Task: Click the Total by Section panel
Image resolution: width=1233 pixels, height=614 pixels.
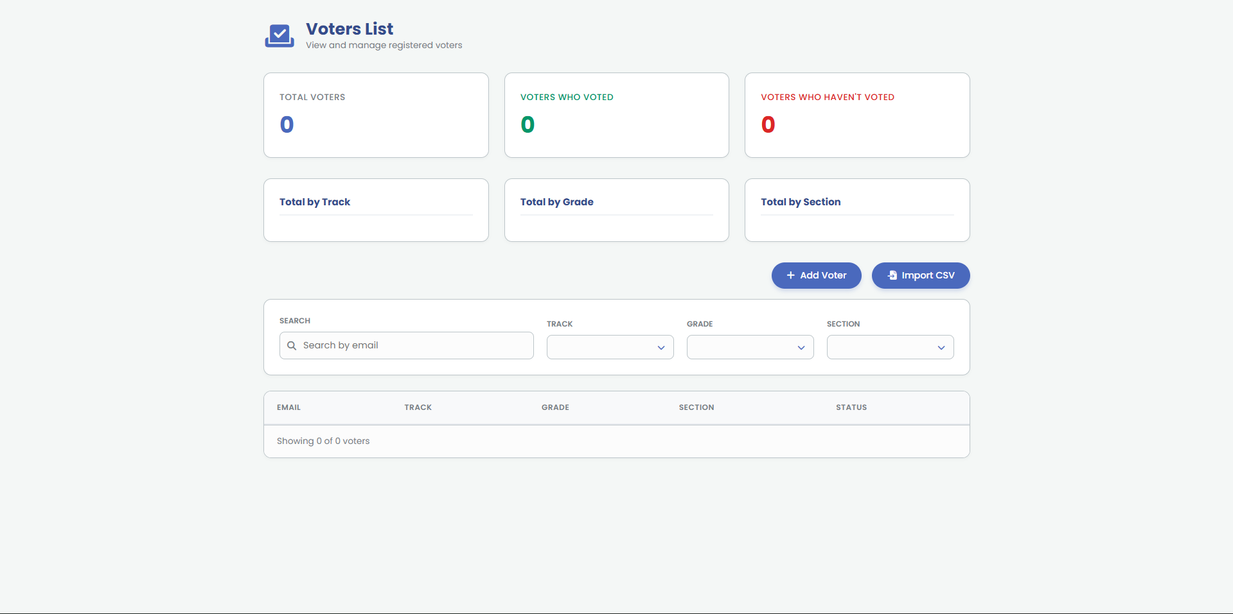Action: click(x=856, y=210)
